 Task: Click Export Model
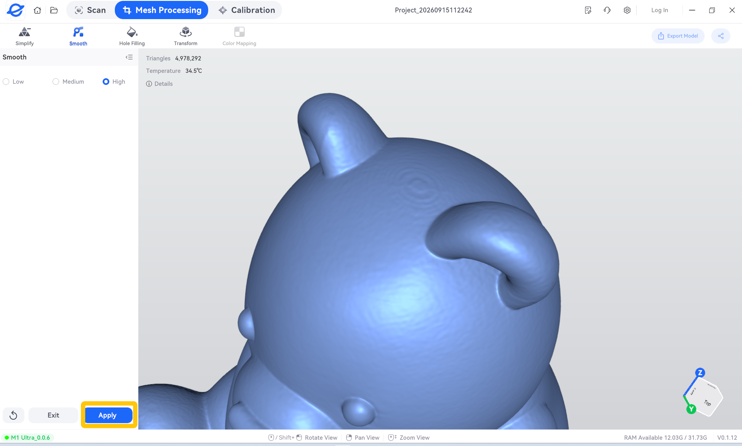pos(678,36)
